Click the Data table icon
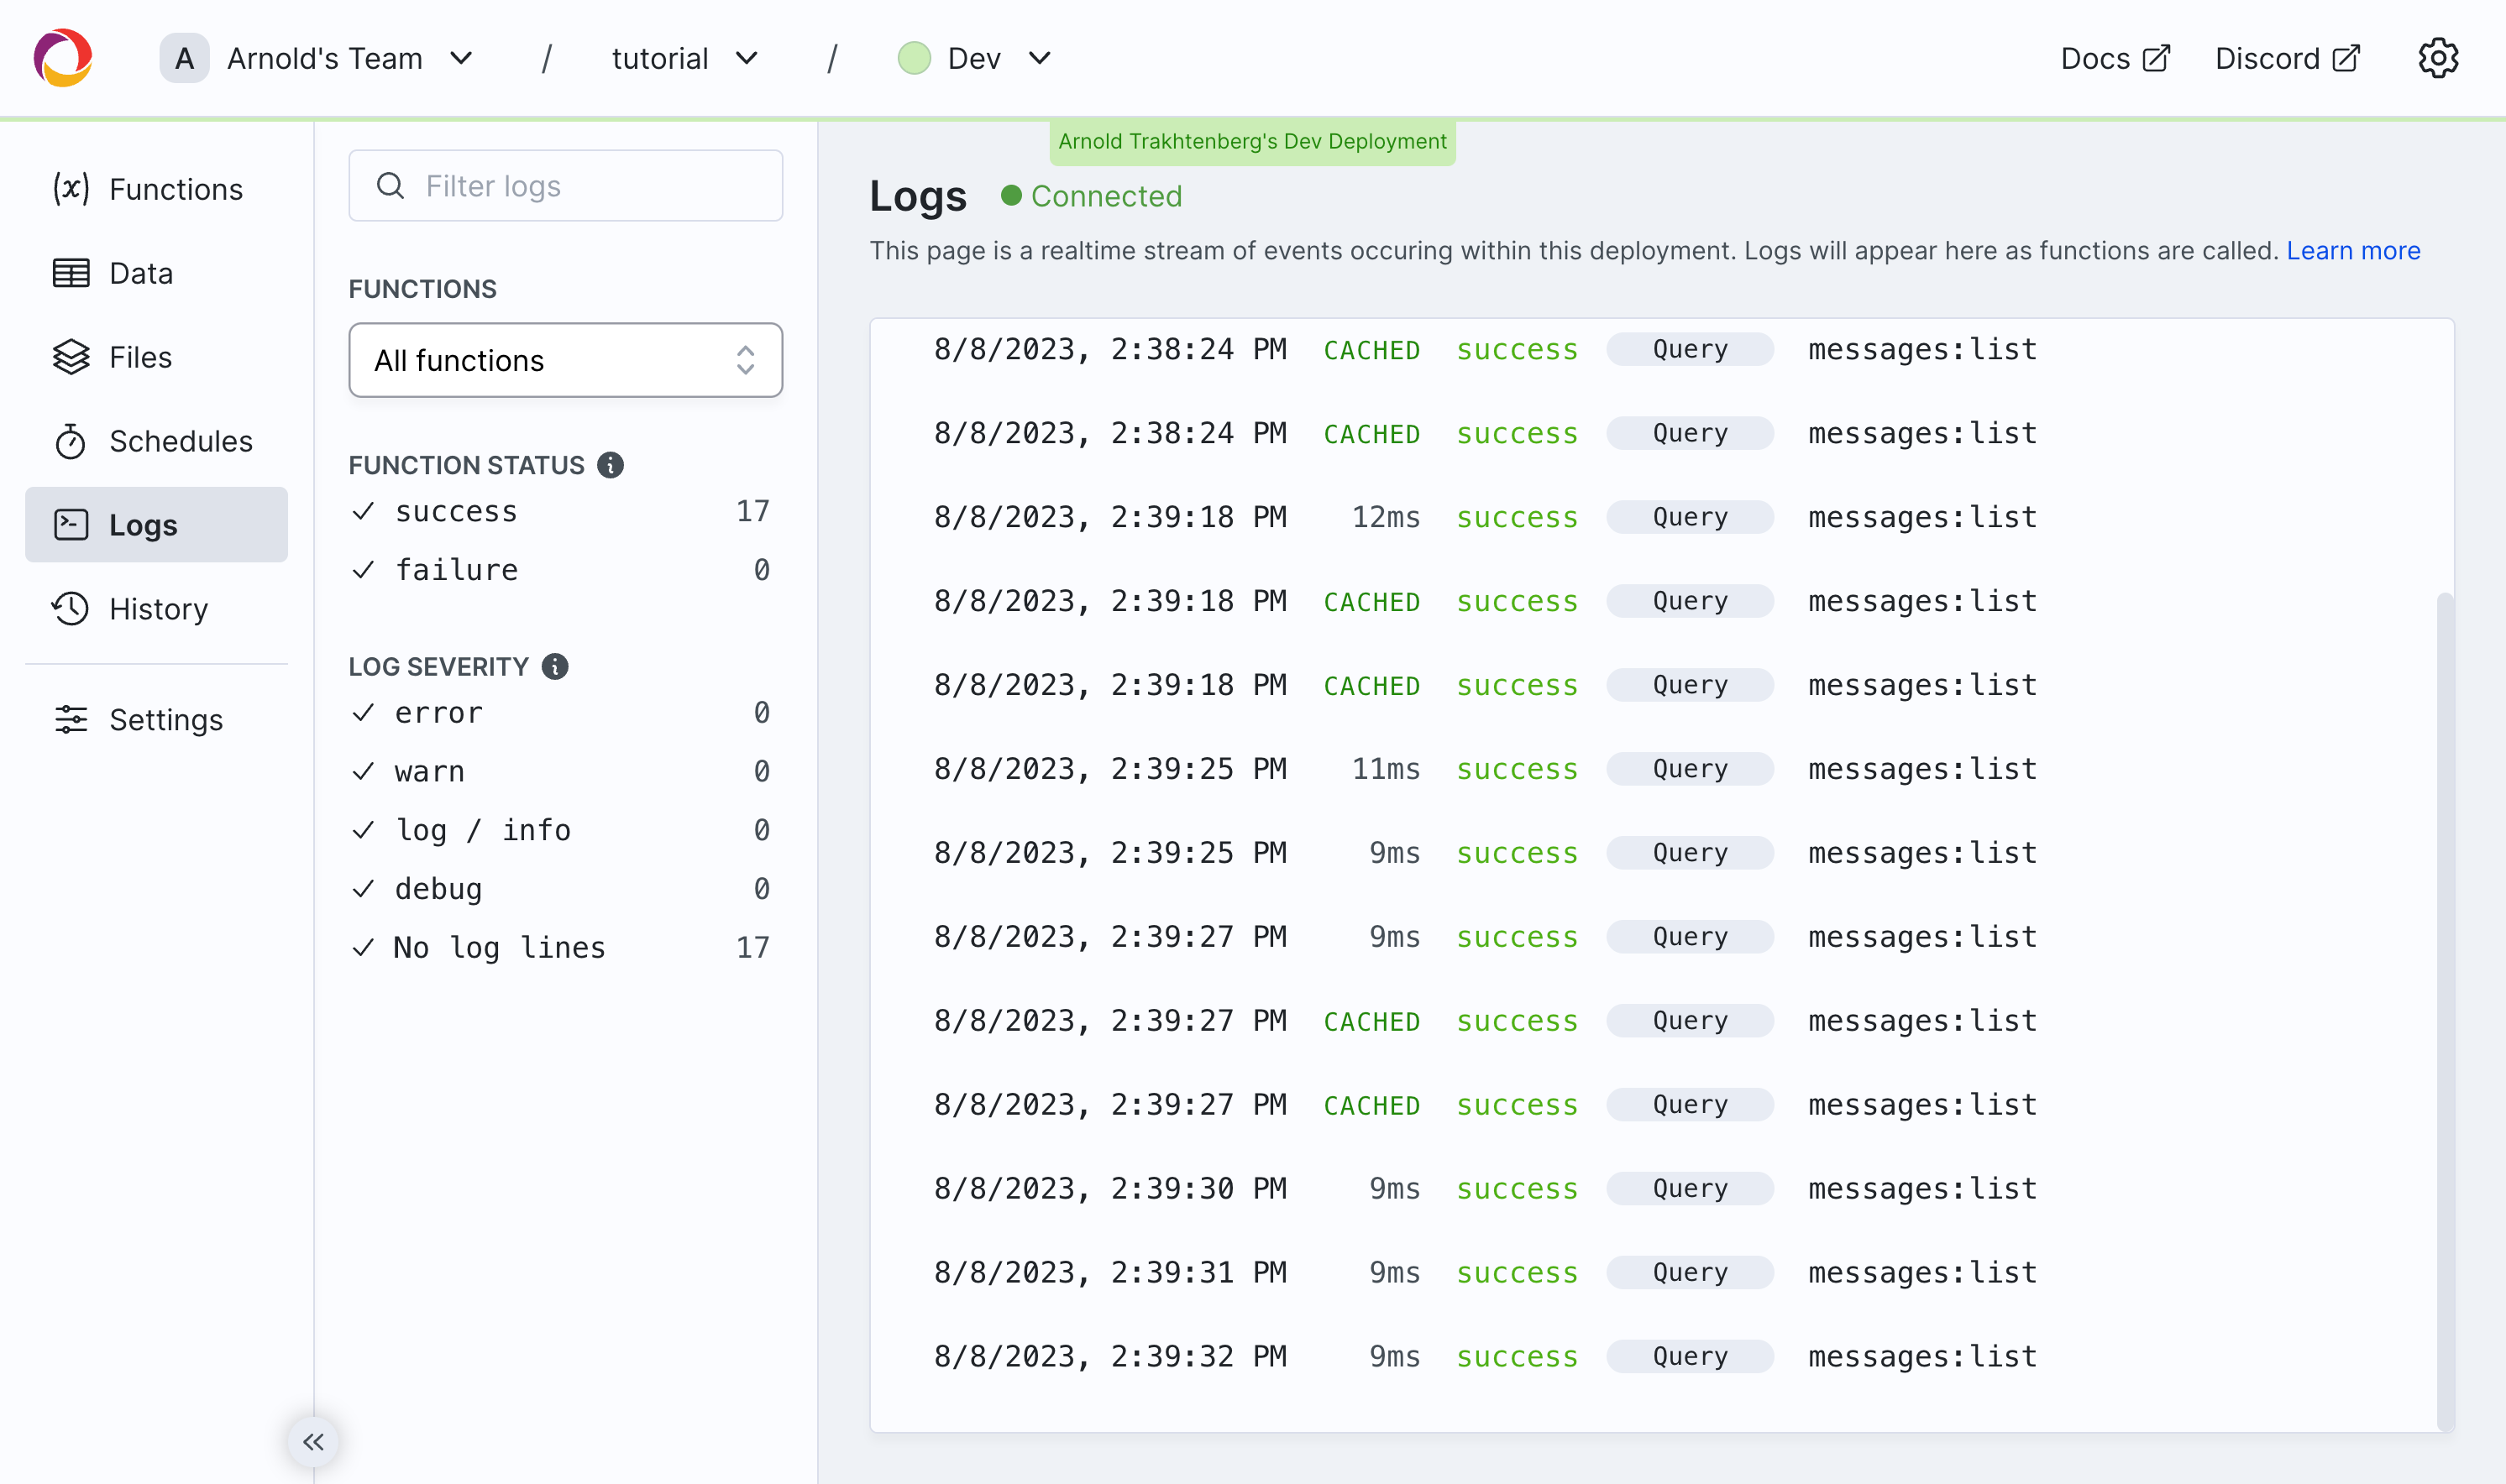Screen dimensions: 2506x1484 click(71, 273)
